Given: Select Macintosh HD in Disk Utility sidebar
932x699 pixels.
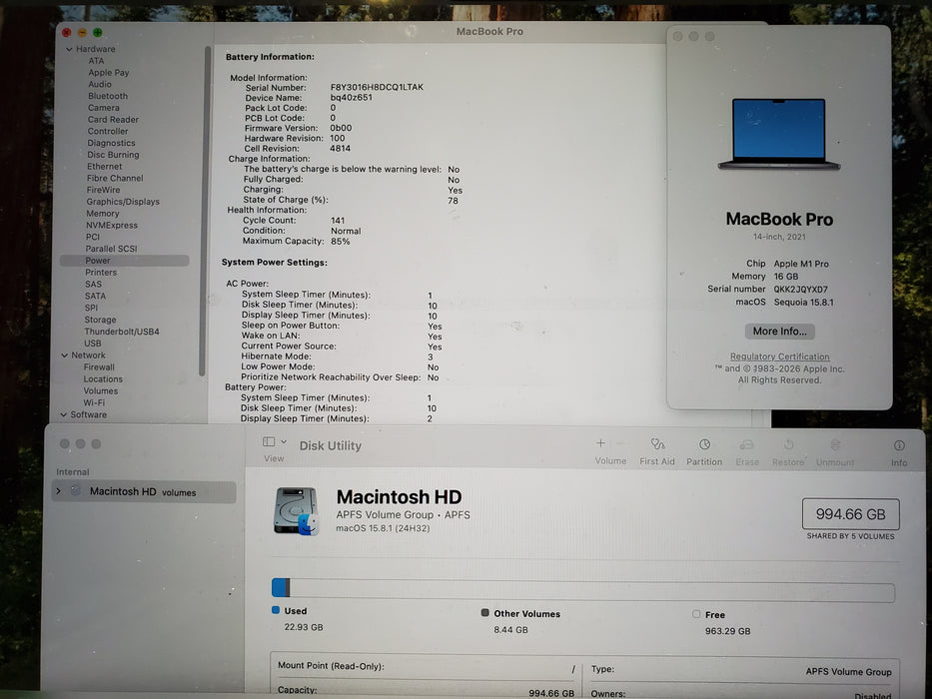Looking at the screenshot, I should click(144, 491).
